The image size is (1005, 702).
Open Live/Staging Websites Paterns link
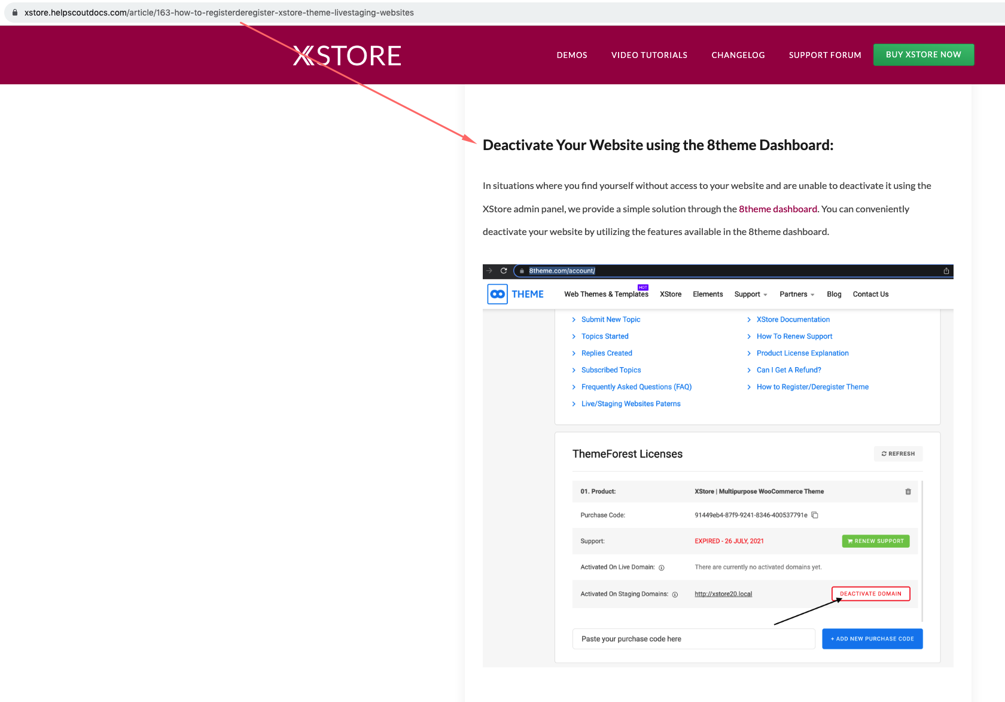[631, 404]
